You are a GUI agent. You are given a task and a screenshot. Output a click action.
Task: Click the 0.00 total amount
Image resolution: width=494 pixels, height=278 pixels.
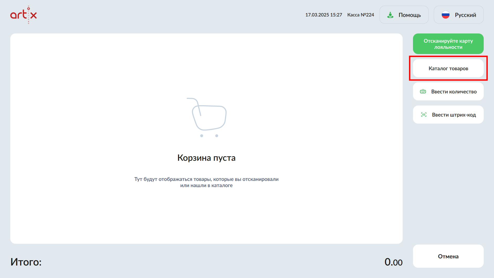point(393,262)
